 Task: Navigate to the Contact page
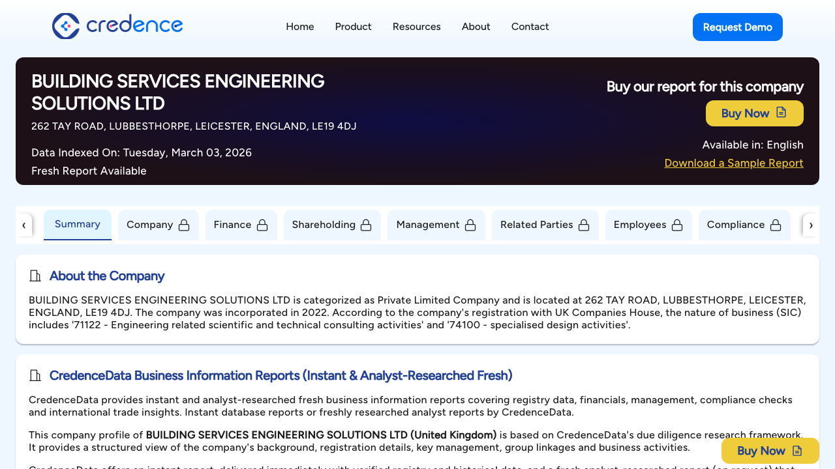[530, 27]
